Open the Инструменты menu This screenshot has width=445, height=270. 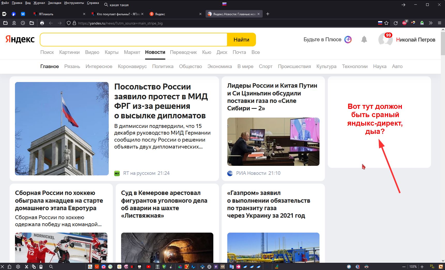click(x=74, y=3)
